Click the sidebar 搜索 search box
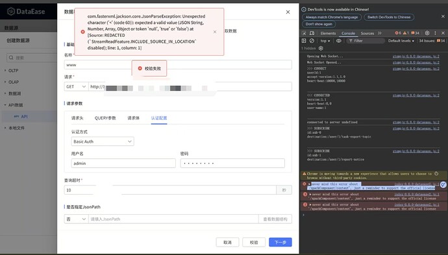Screen dimensions: 448x255 [32, 58]
